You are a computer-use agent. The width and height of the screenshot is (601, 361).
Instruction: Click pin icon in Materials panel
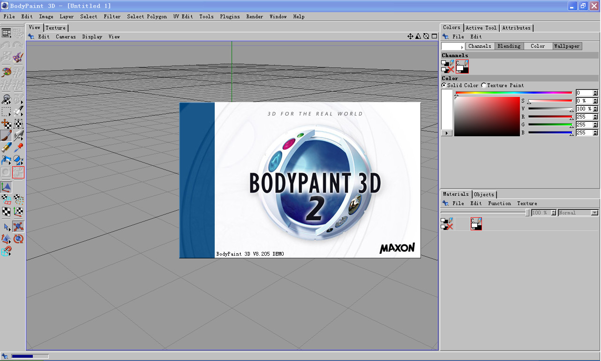click(x=445, y=203)
